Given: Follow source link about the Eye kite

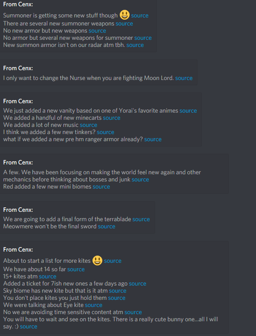Looking at the screenshot, I should pyautogui.click(x=94, y=305).
